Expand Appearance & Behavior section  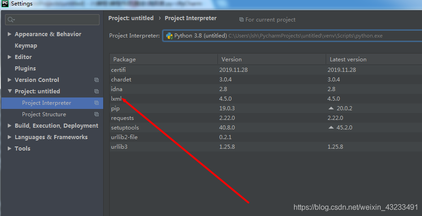pyautogui.click(x=10, y=34)
